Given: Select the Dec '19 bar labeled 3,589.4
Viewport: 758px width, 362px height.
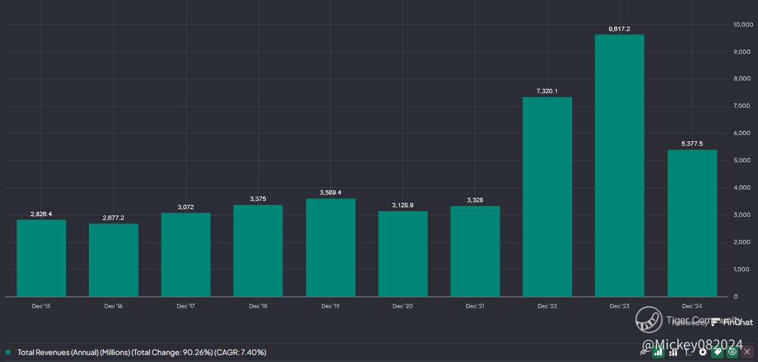Looking at the screenshot, I should click(x=330, y=247).
